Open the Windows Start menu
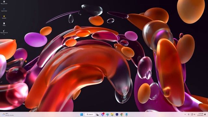The width and height of the screenshot is (208, 117). (82, 114)
